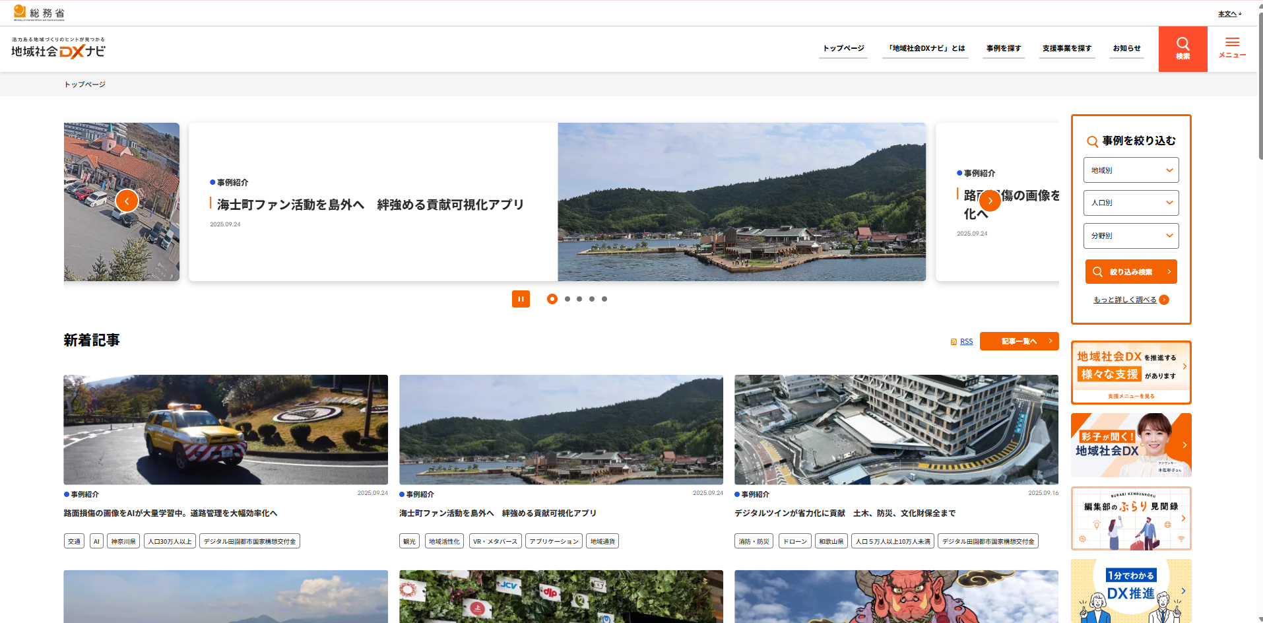
Task: Select the second carousel indicator dot
Action: [x=567, y=299]
